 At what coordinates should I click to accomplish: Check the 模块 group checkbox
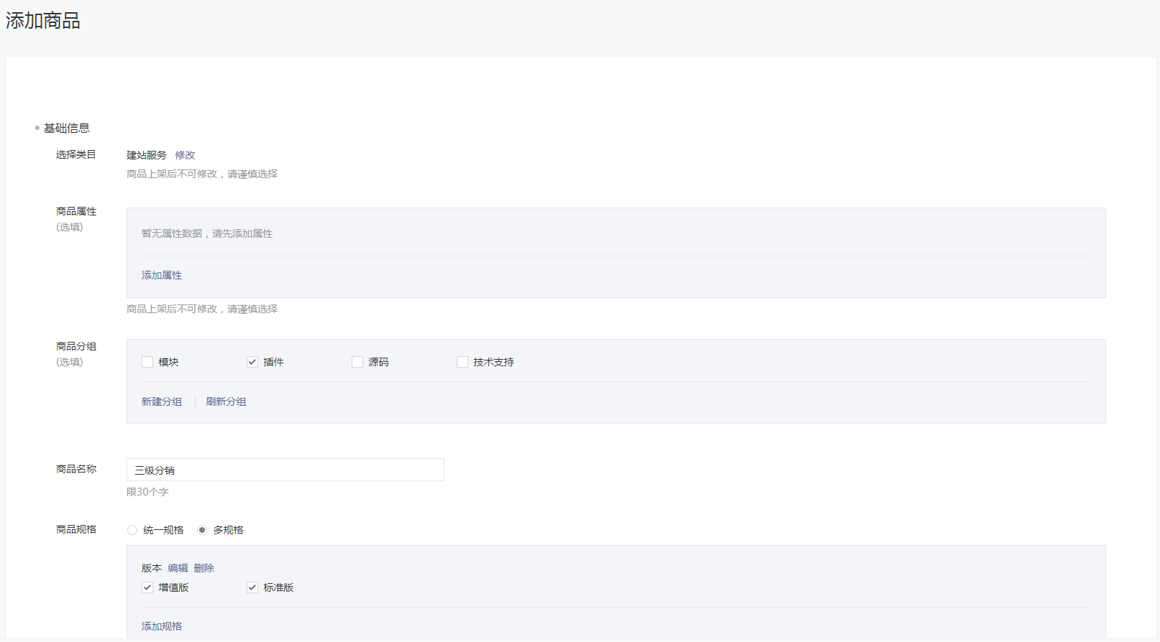[x=147, y=362]
